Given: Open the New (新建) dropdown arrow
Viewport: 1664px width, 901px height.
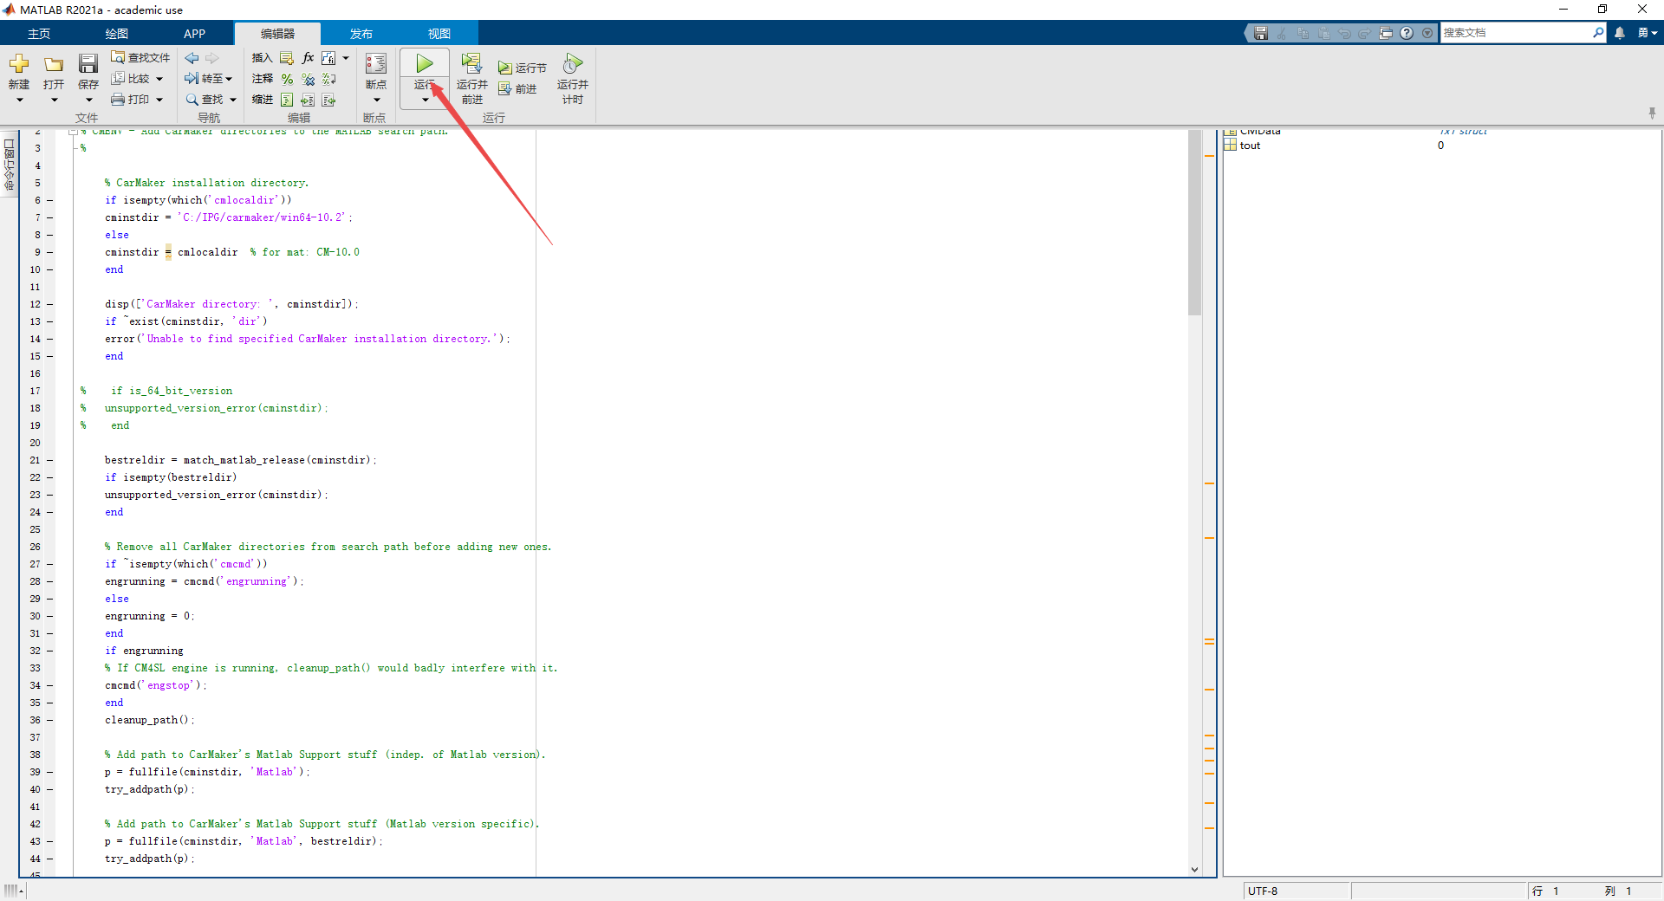Looking at the screenshot, I should [x=19, y=100].
